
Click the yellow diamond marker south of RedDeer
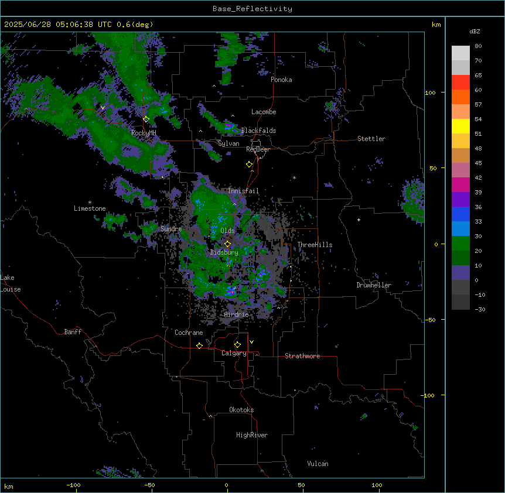(250, 165)
